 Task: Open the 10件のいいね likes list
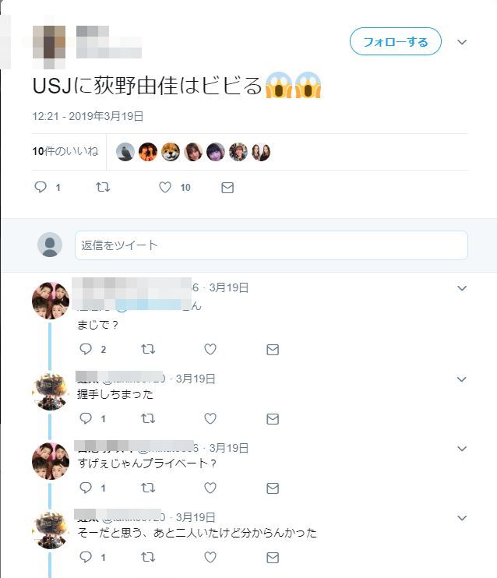click(65, 151)
